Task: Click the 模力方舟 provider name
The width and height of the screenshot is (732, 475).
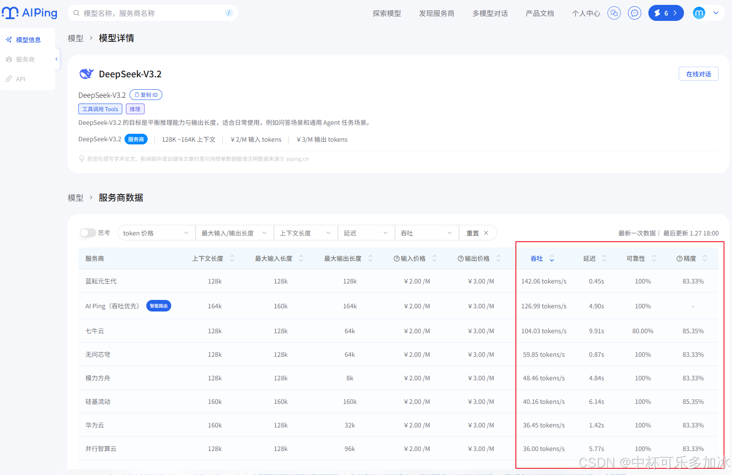Action: 98,378
